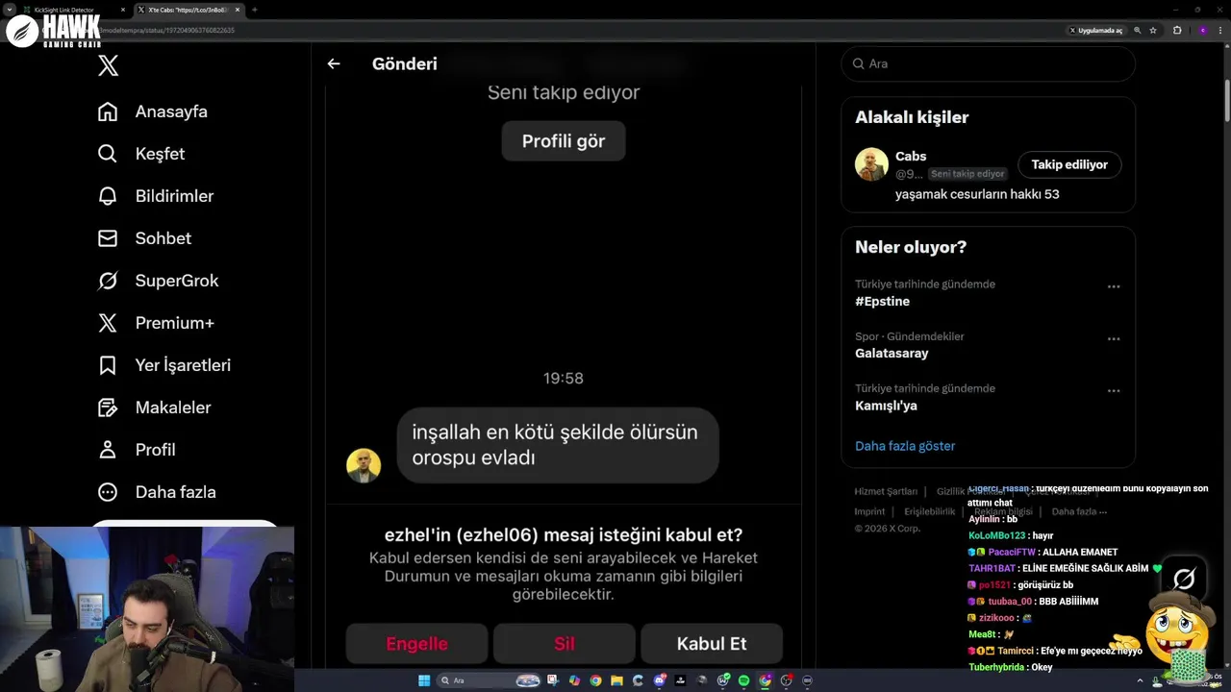This screenshot has width=1231, height=692.
Task: Click Uygulamada aç in address bar
Action: 1095,30
